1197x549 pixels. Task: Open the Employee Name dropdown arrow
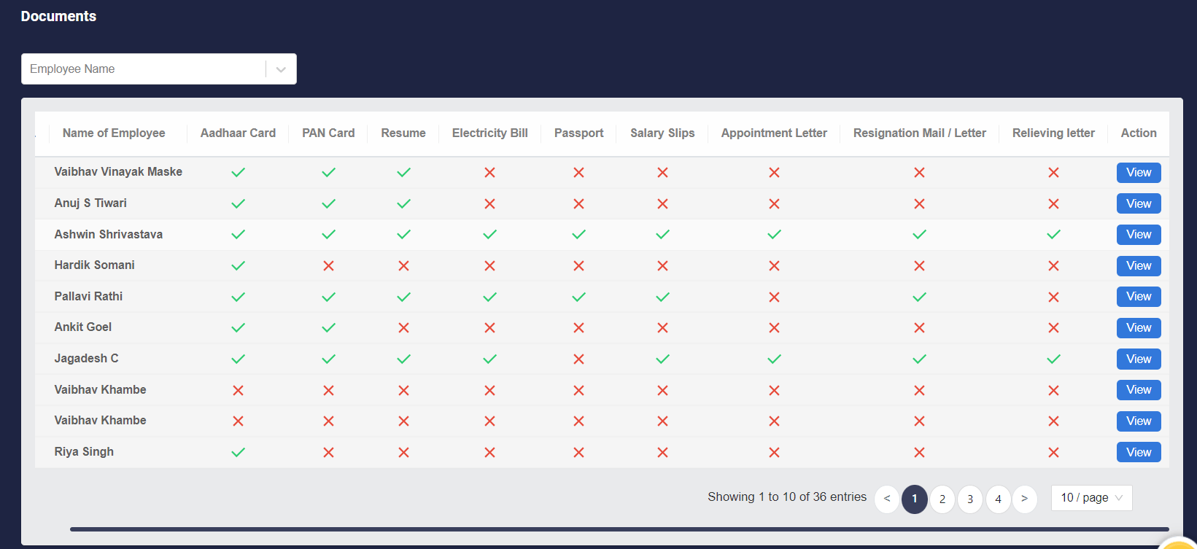[281, 69]
